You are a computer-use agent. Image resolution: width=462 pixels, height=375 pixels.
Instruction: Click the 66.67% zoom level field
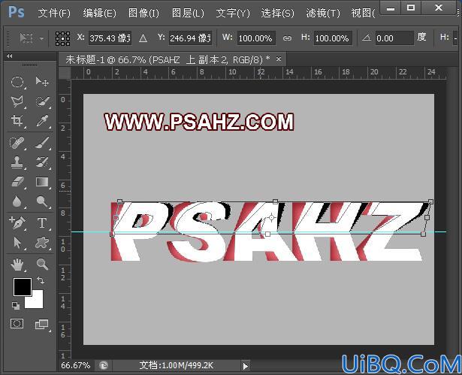coord(76,365)
